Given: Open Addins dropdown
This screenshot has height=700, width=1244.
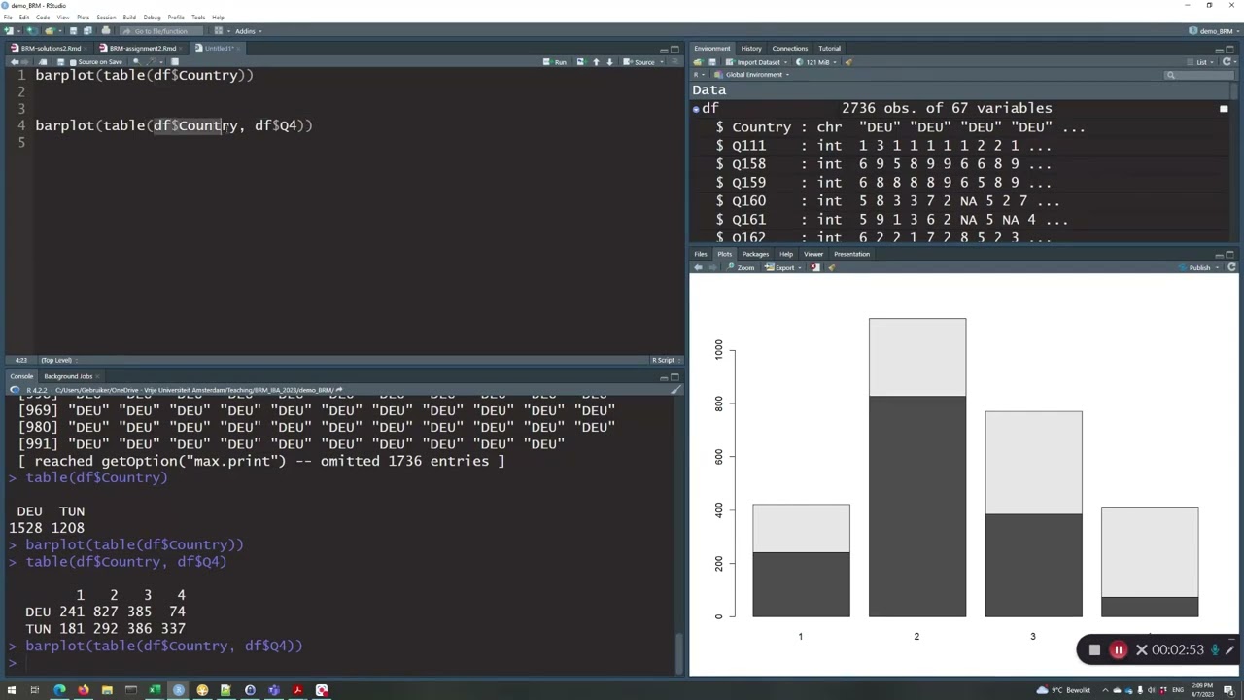Looking at the screenshot, I should click(x=249, y=31).
